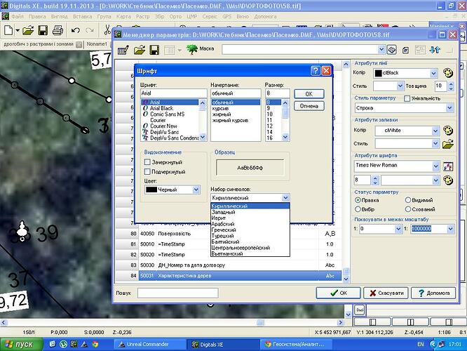Viewport: 467px width, 351px height.
Task: Enable the Унікальність checkbox
Action: tap(407, 98)
